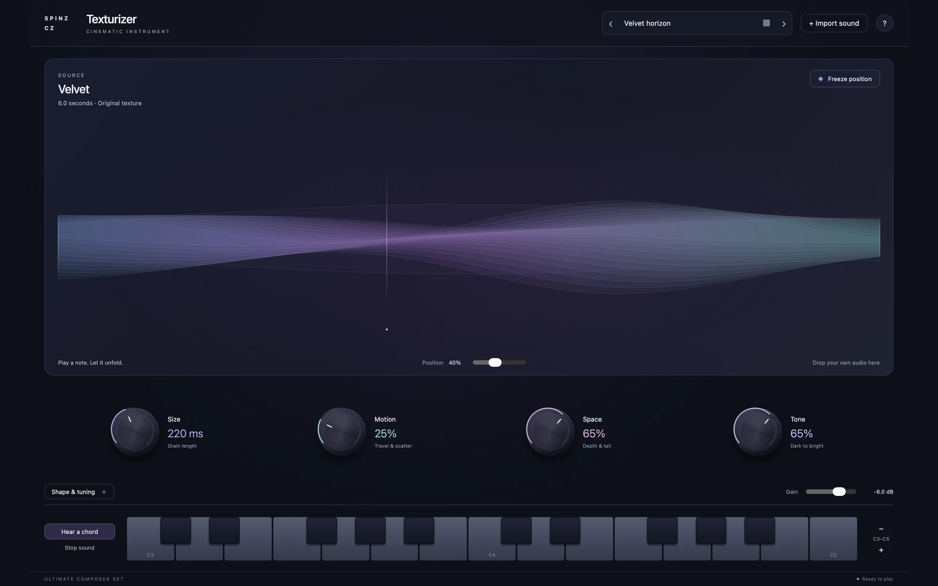938x586 pixels.
Task: Adjust the Position slider
Action: pos(499,362)
